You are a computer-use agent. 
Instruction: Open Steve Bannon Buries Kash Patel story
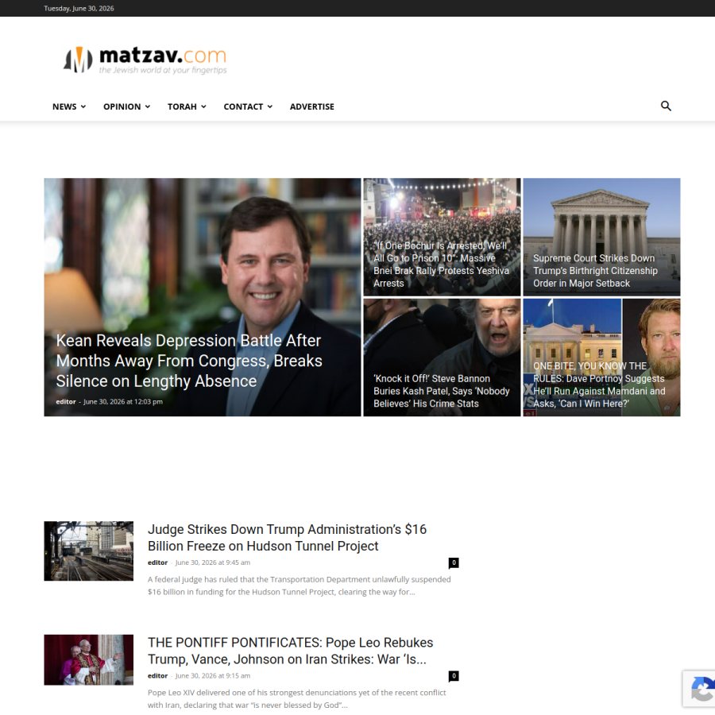click(441, 391)
